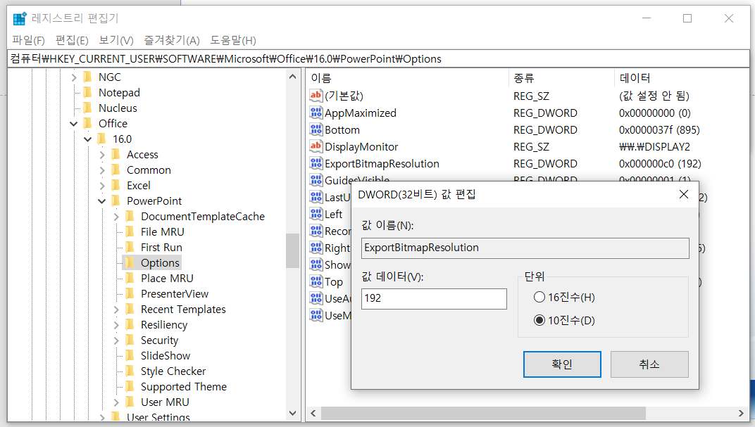Click the Options folder icon

[x=130, y=262]
